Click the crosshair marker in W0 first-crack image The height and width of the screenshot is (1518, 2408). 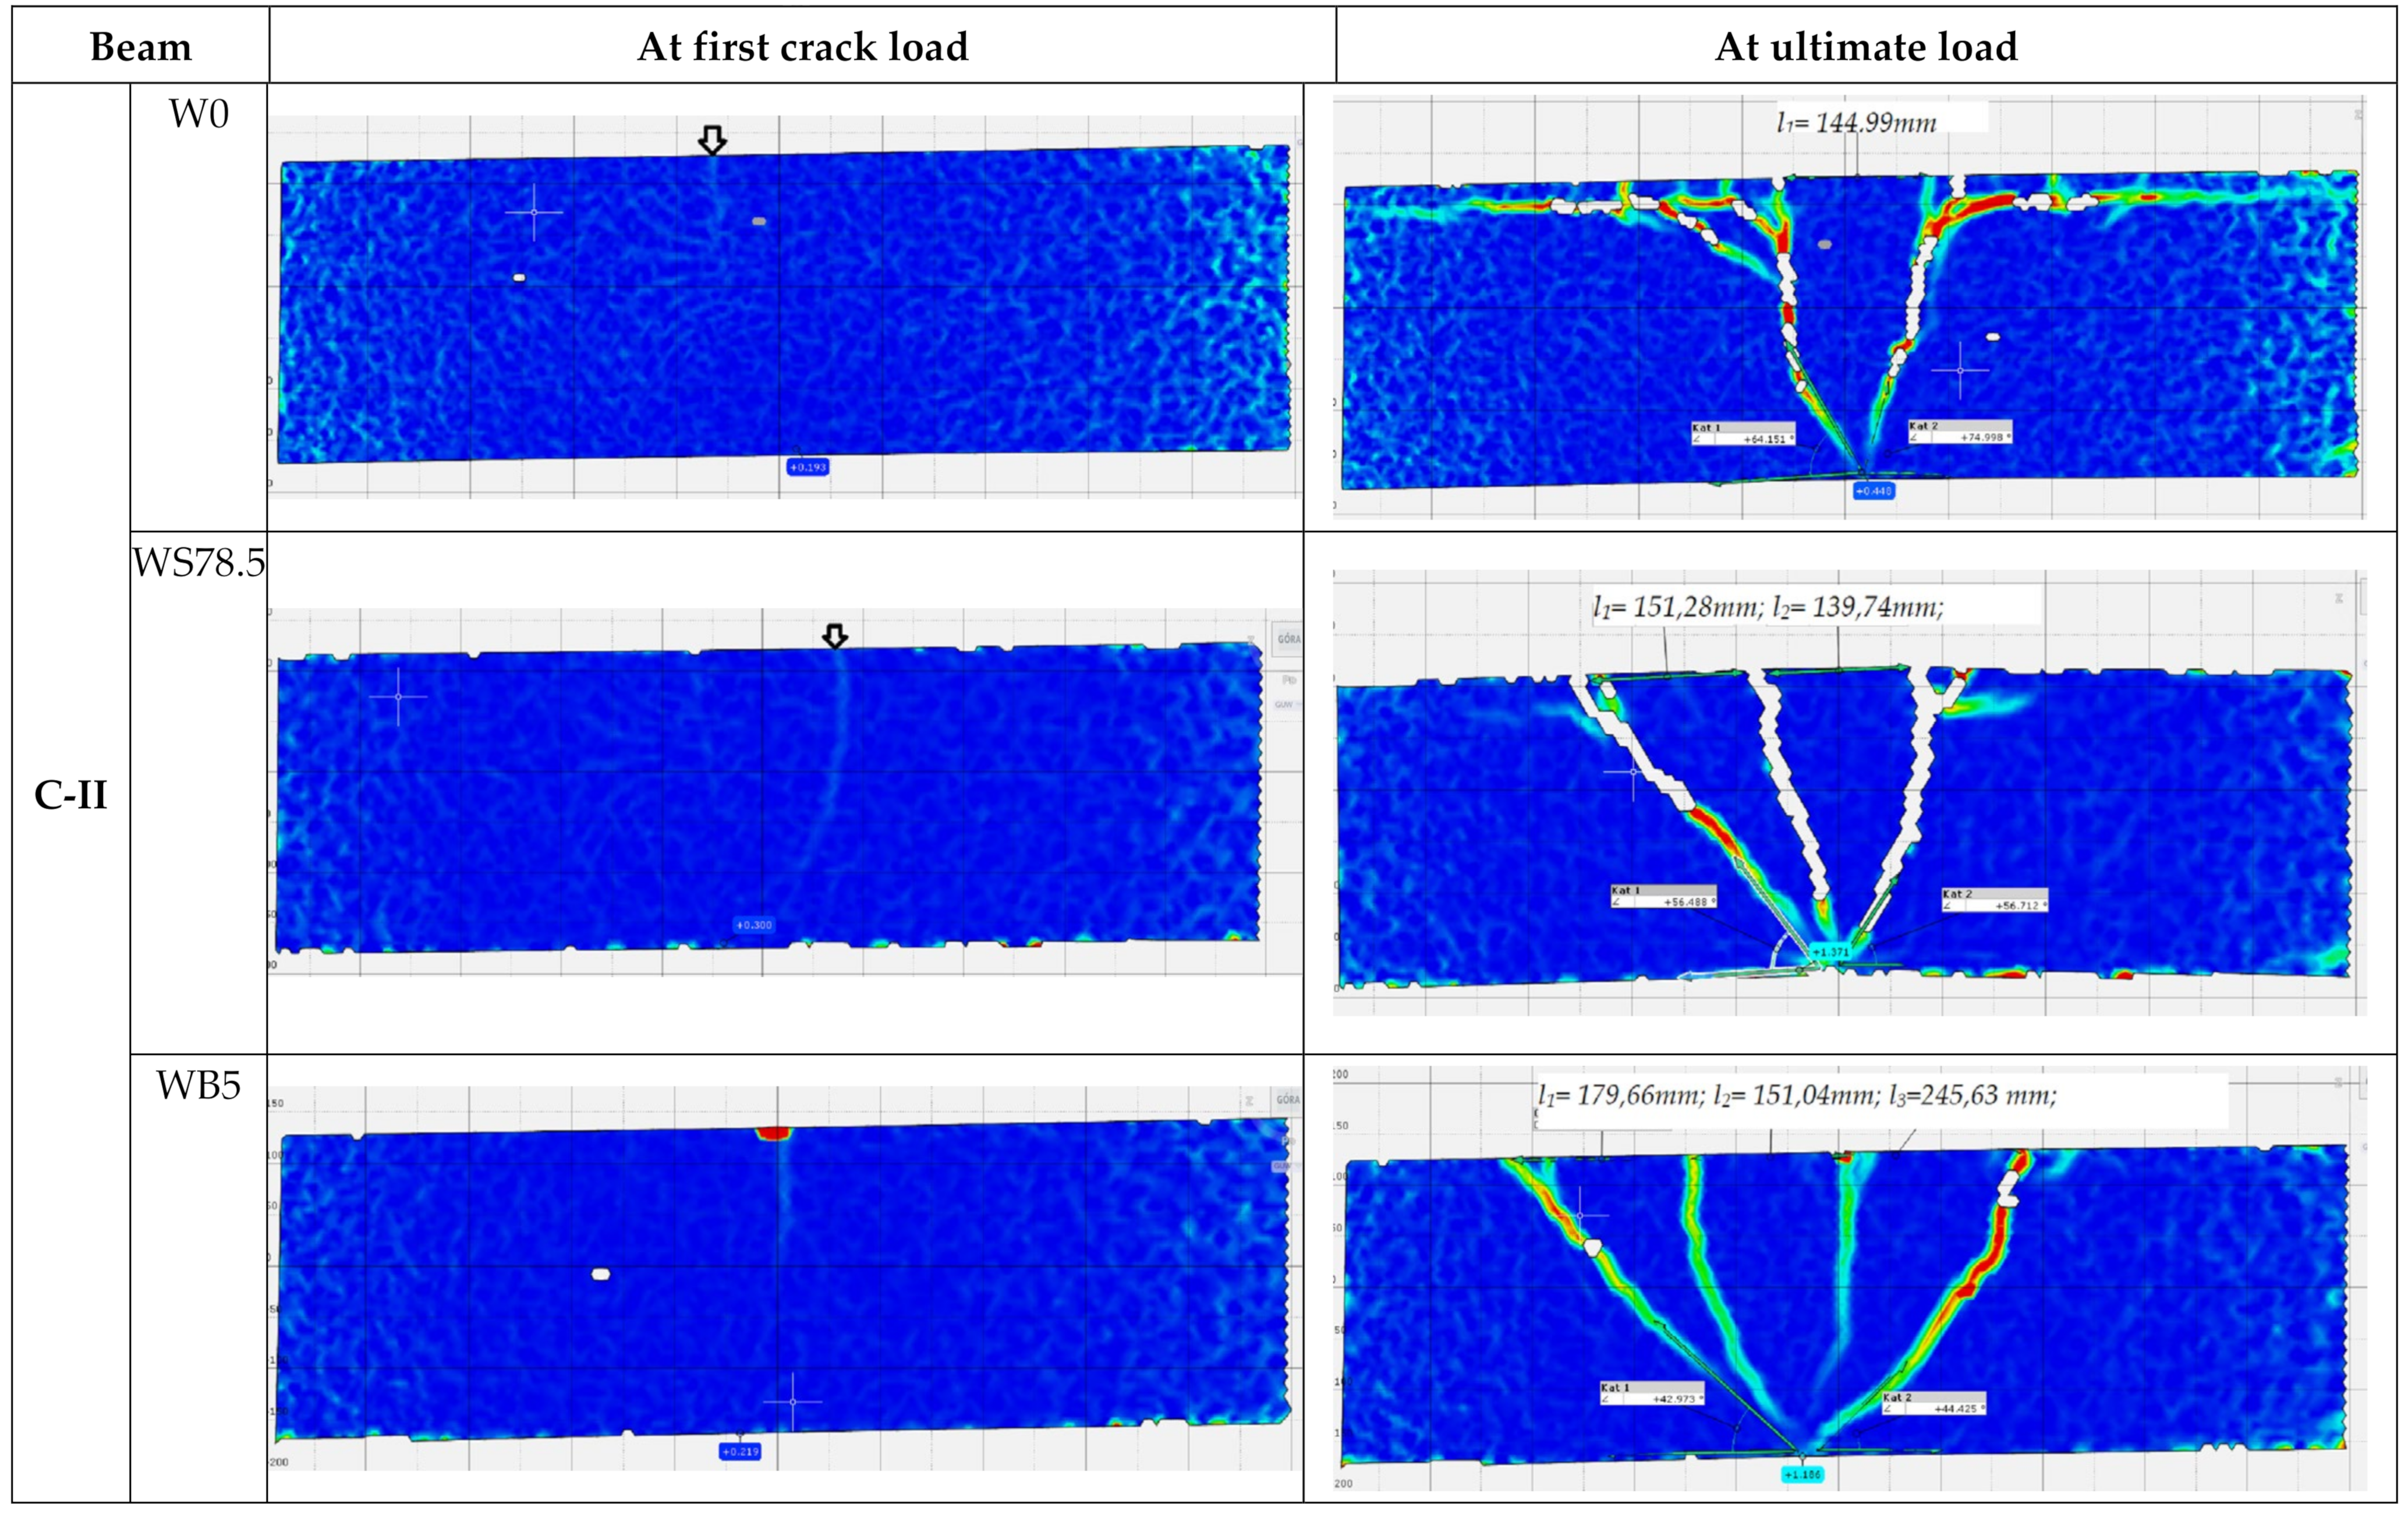point(534,212)
